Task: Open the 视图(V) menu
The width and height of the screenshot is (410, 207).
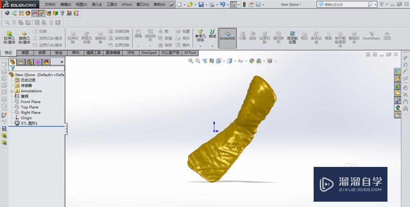Action: tap(81, 4)
